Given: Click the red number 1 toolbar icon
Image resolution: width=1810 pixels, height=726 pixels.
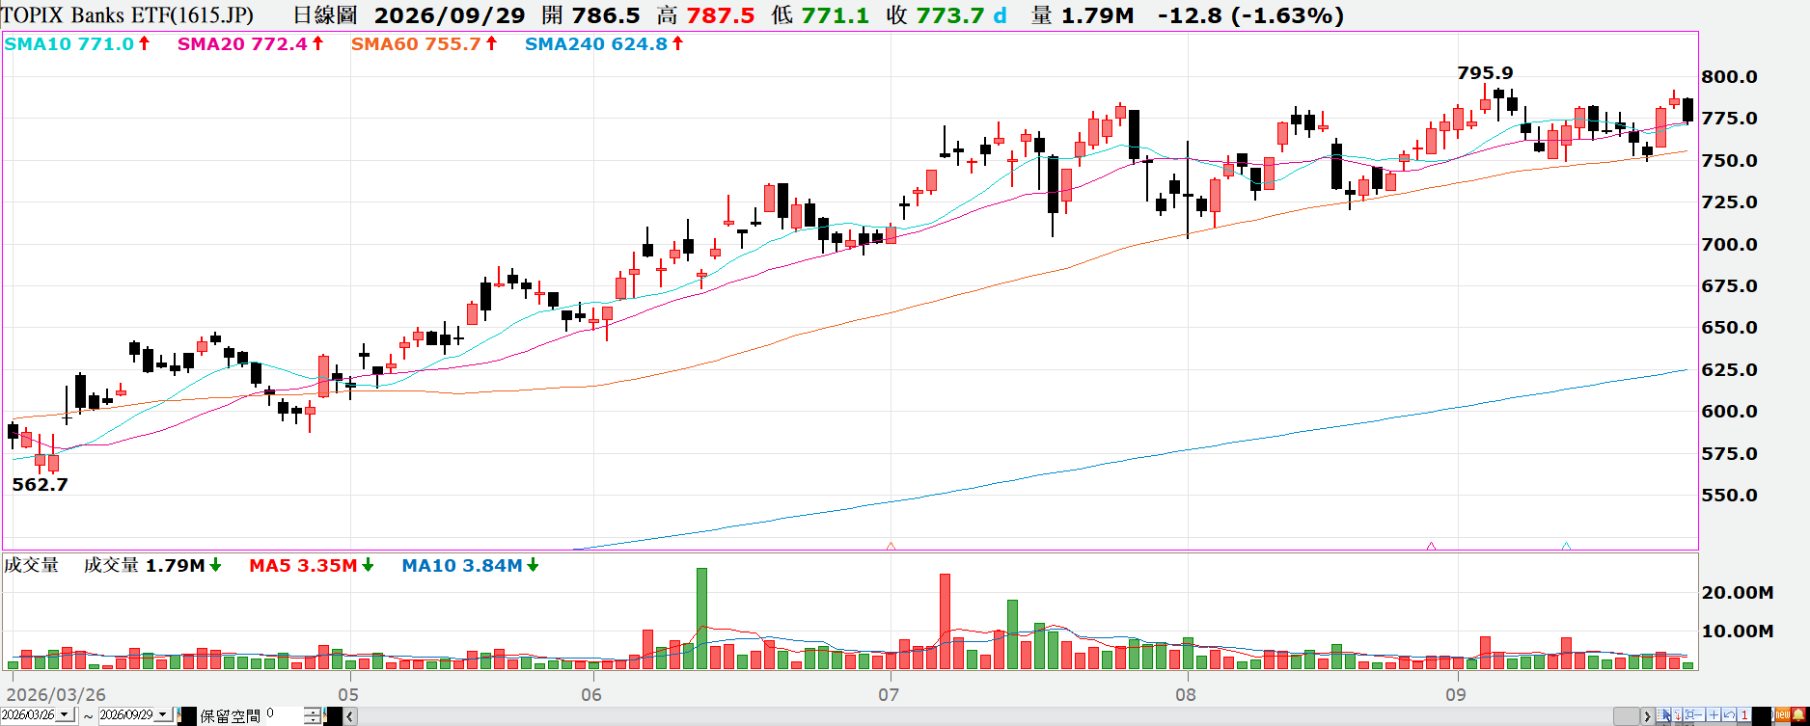Looking at the screenshot, I should click(1744, 714).
